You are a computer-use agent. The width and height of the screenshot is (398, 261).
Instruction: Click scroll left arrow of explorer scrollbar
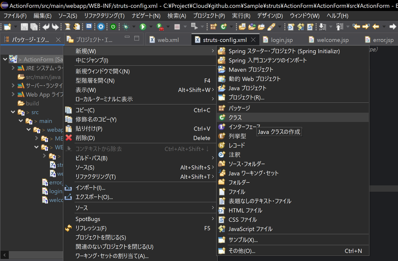4,255
